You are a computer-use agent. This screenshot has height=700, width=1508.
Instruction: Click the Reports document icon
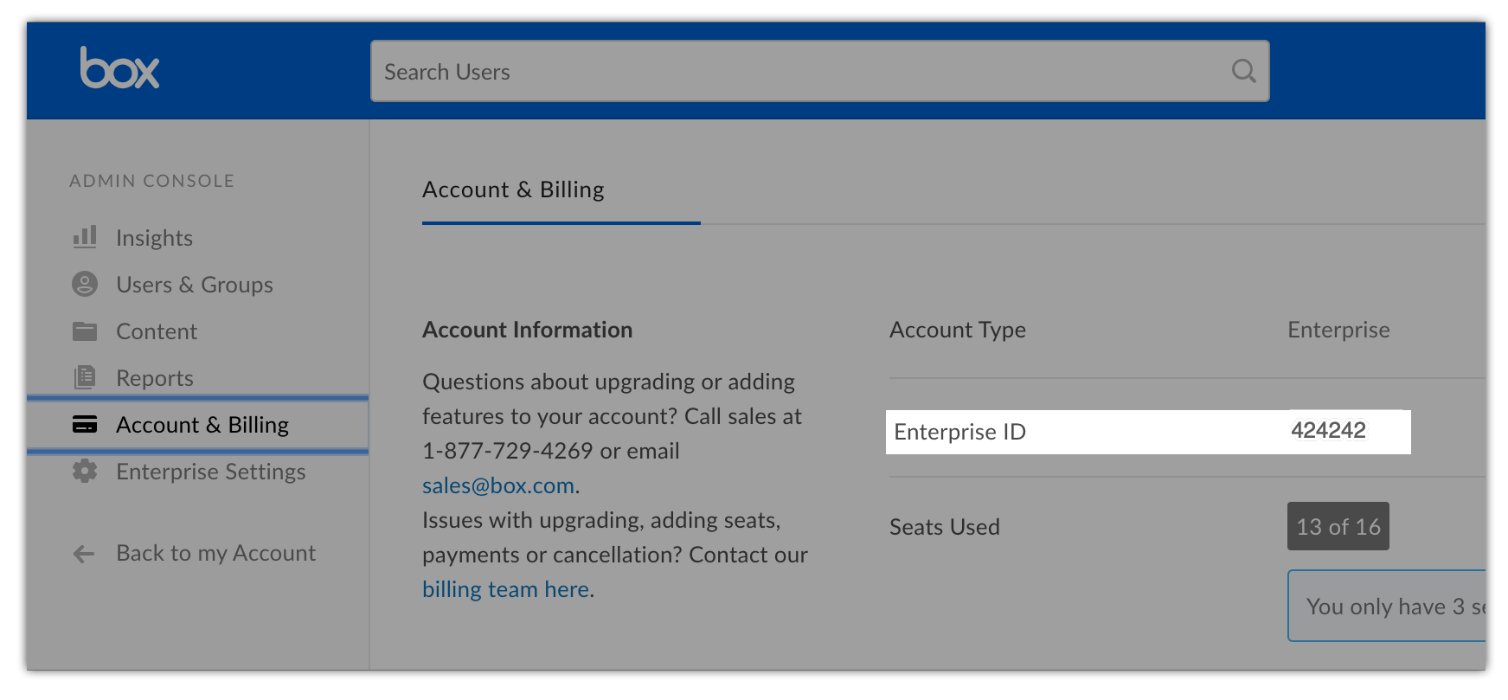point(85,377)
